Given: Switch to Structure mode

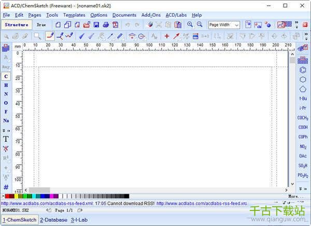Looking at the screenshot, I should [17, 24].
